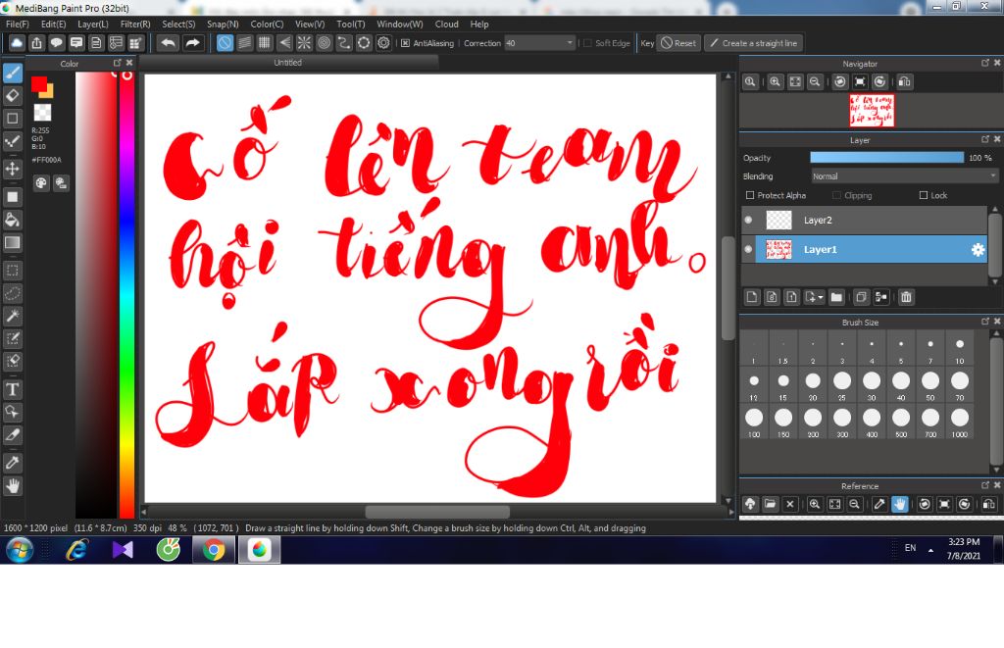Select the Brush tool in left toolbar
Image resolution: width=1004 pixels, height=648 pixels.
coord(12,73)
